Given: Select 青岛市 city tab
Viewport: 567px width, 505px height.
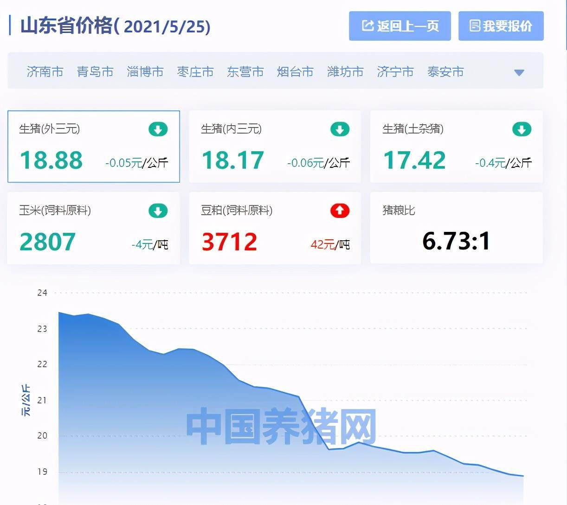Looking at the screenshot, I should (95, 72).
